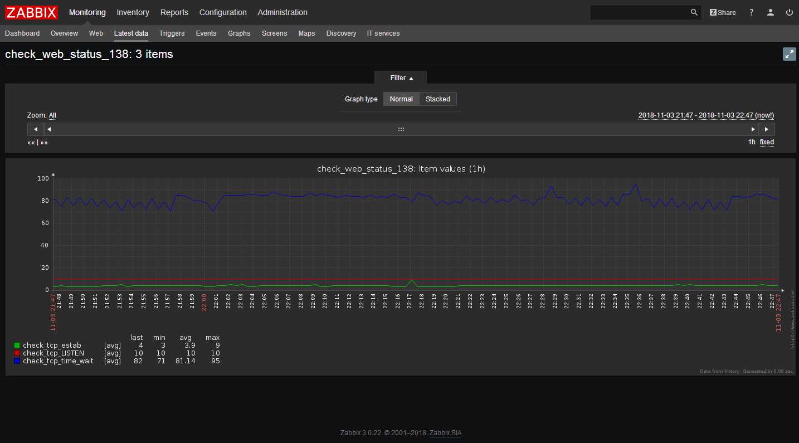This screenshot has width=799, height=443.
Task: Go to the Web tab
Action: (96, 33)
